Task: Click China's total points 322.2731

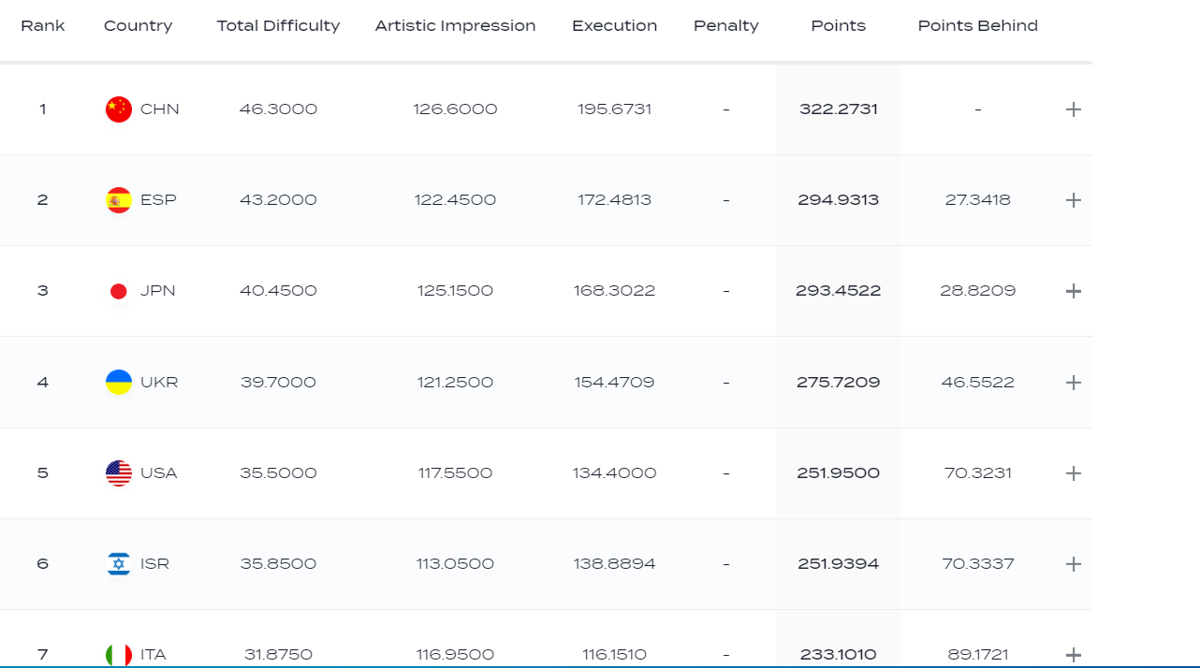Action: click(838, 109)
